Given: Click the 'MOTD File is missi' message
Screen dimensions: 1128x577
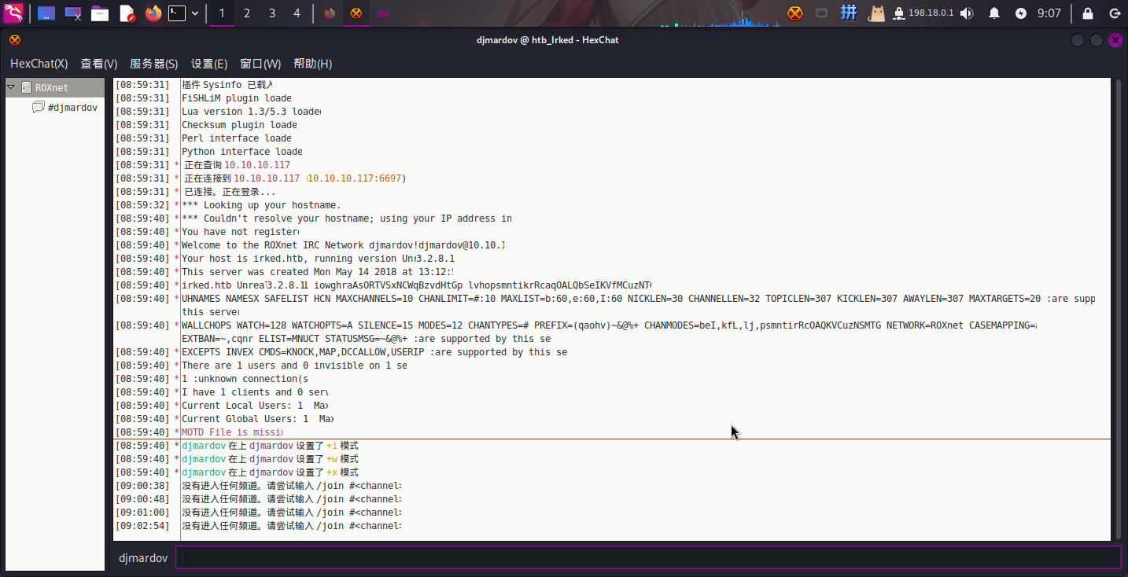Looking at the screenshot, I should click(232, 432).
